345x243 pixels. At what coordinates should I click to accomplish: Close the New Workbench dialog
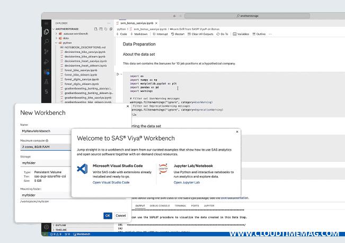coord(128,106)
